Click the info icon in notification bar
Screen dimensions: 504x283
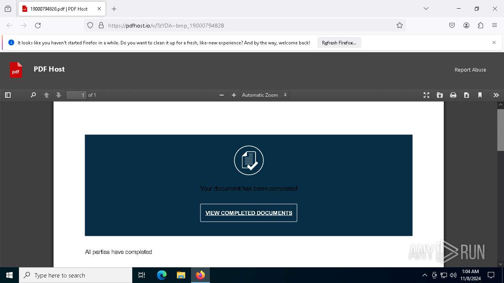click(x=11, y=42)
